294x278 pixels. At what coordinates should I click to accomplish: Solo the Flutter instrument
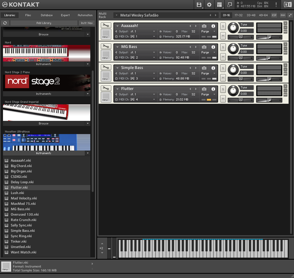point(223,89)
